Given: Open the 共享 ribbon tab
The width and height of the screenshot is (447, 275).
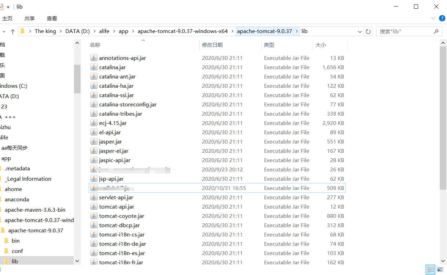Looking at the screenshot, I should pyautogui.click(x=29, y=18).
